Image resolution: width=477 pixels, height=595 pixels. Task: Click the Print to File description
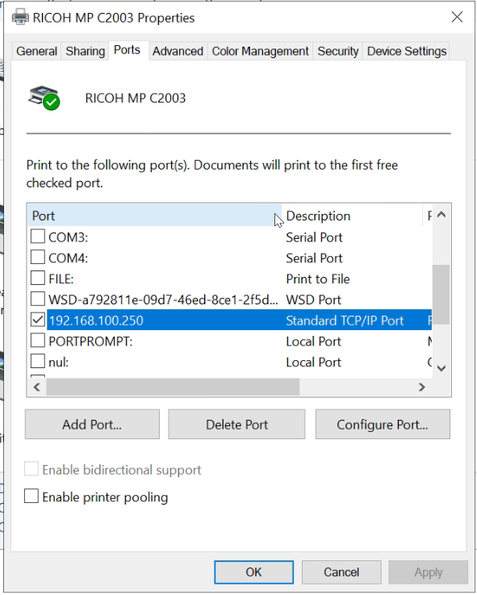pyautogui.click(x=318, y=279)
